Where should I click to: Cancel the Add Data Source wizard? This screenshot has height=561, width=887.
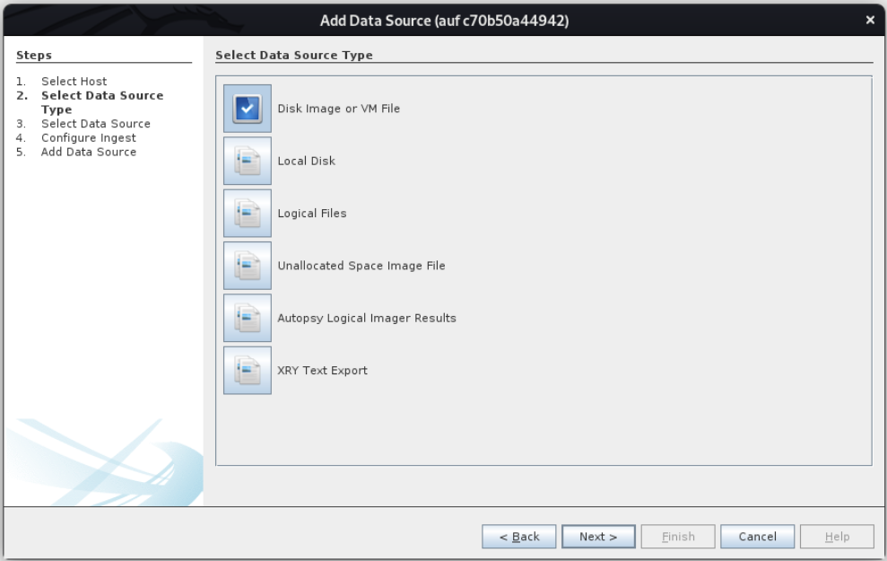click(757, 537)
